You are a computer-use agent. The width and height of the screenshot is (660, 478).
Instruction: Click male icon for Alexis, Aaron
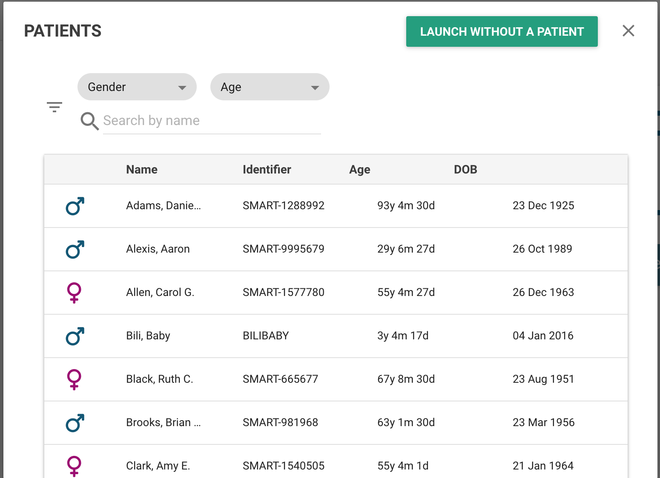75,249
